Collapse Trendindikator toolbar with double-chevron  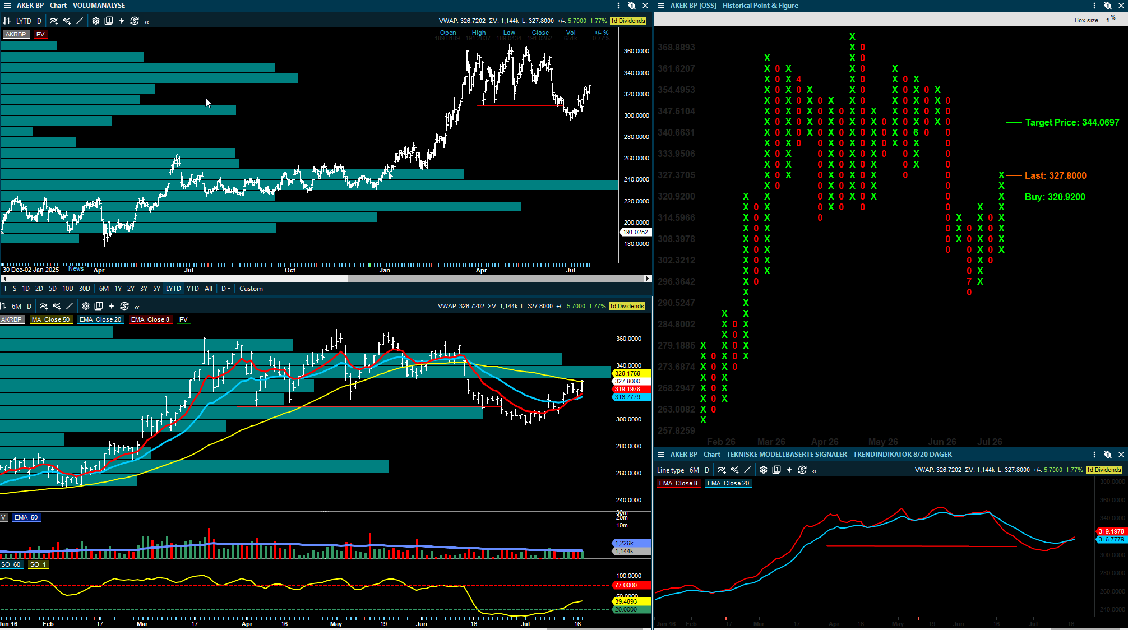(815, 471)
